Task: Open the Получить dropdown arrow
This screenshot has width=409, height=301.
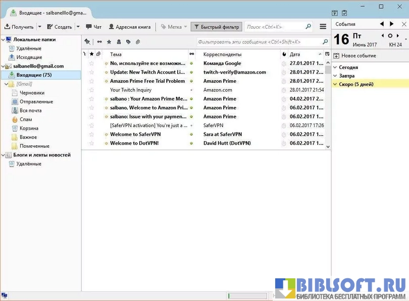Action: click(39, 27)
